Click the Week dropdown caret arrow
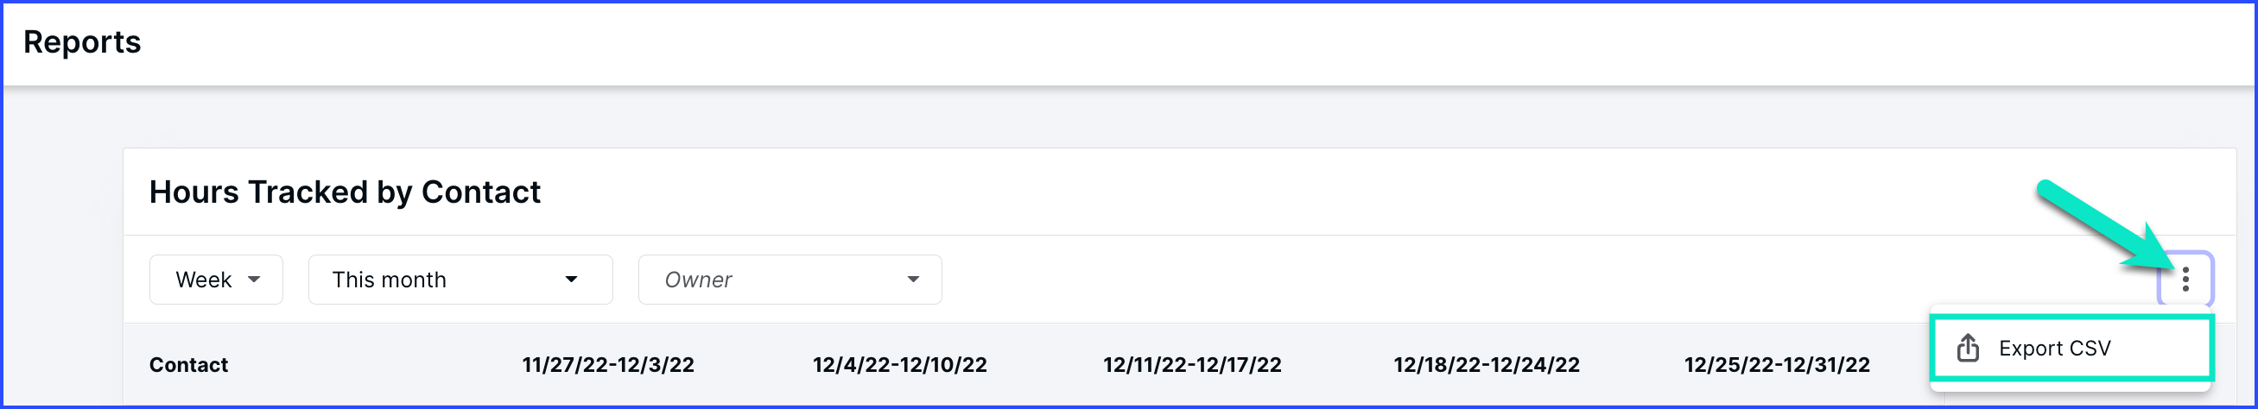 tap(254, 280)
